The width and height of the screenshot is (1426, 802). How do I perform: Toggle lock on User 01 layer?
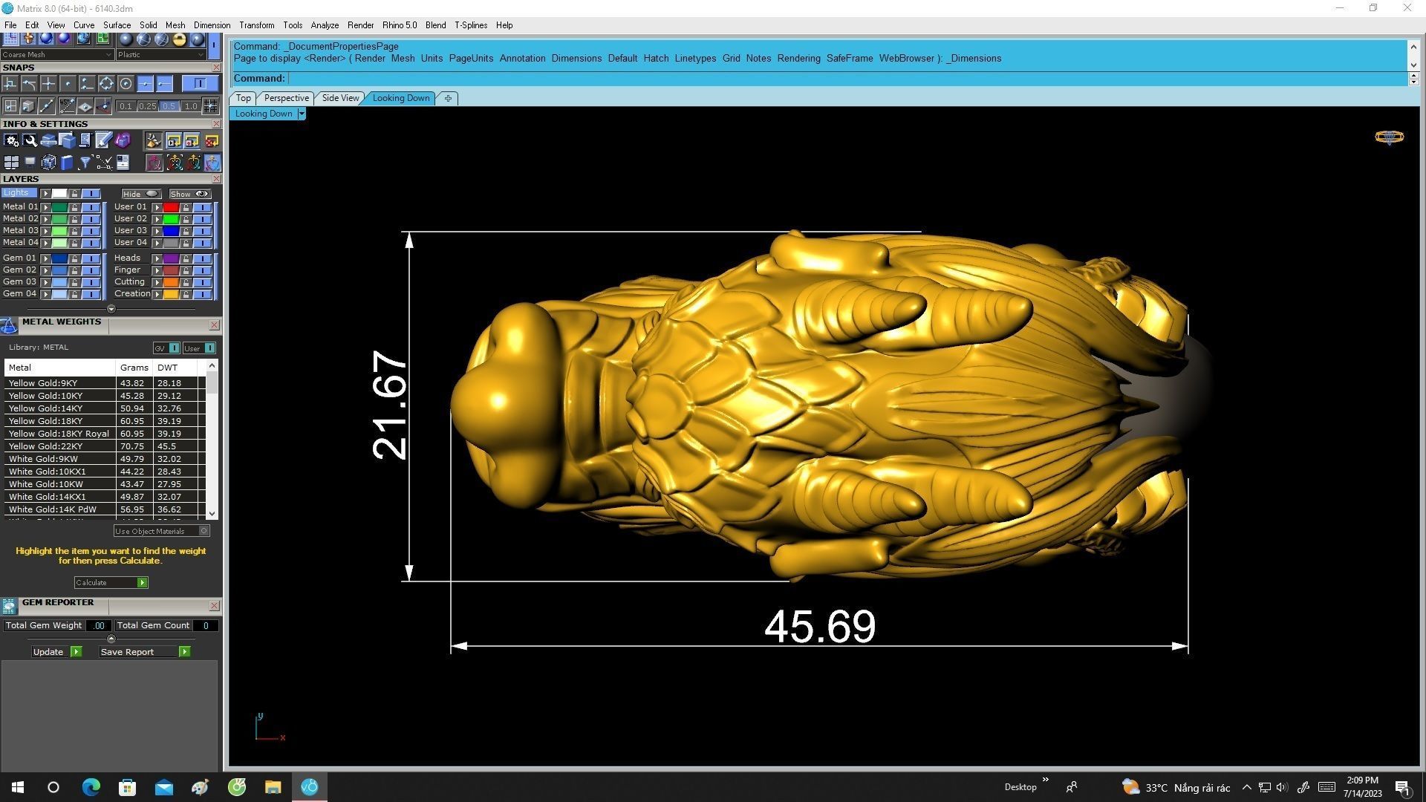tap(186, 207)
